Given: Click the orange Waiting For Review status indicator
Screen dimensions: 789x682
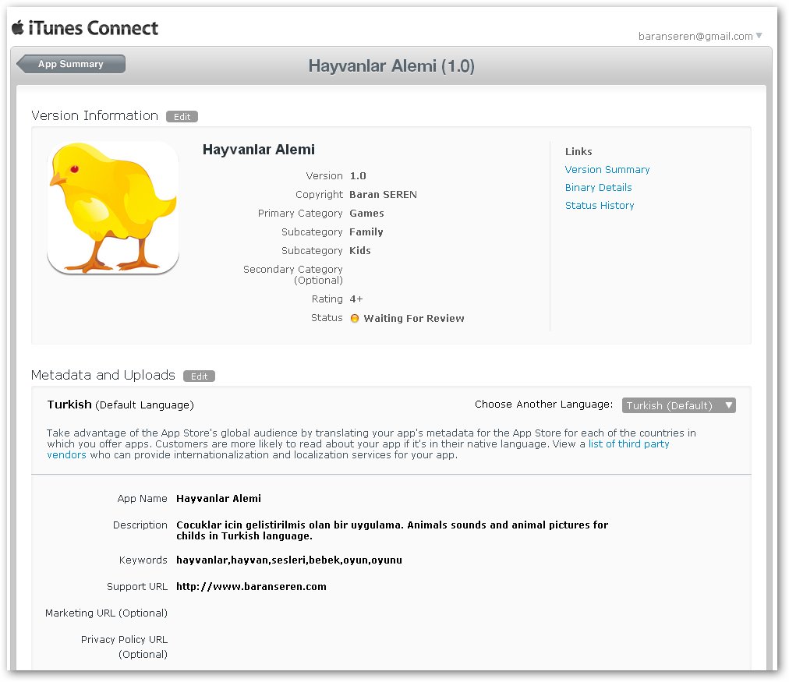Looking at the screenshot, I should (354, 318).
